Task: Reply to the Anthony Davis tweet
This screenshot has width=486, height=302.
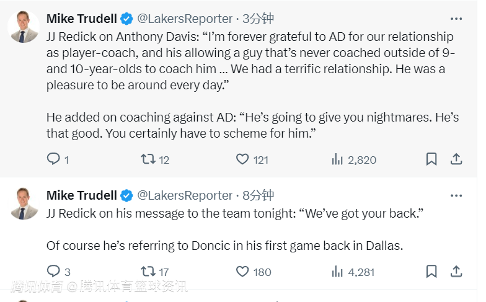Action: pos(54,159)
